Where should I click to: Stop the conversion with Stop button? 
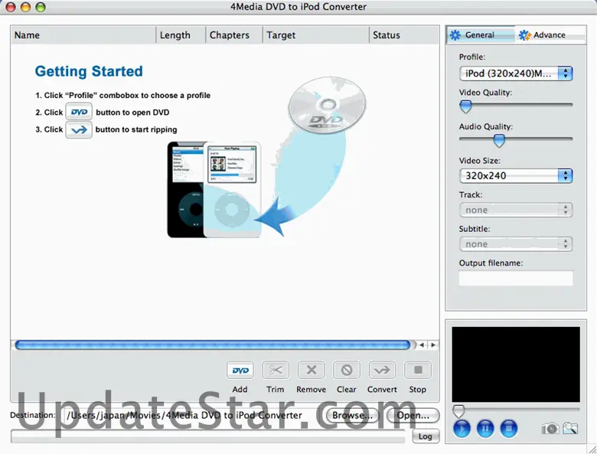click(417, 371)
